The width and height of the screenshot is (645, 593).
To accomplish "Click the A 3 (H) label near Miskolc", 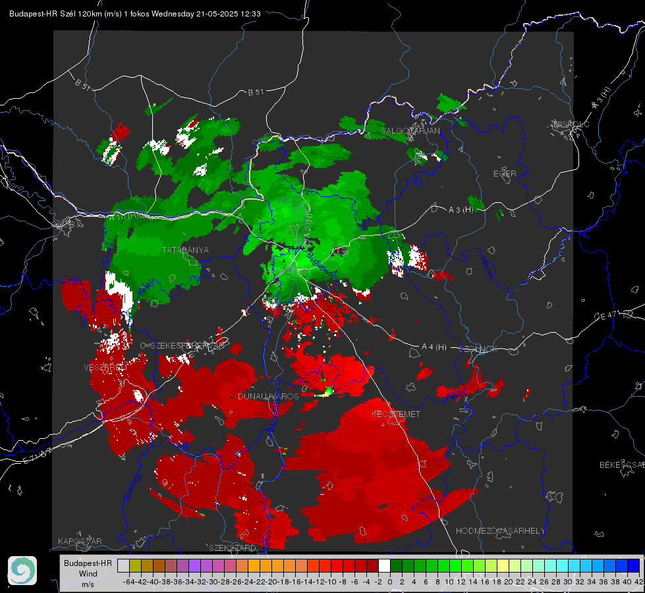I will pos(602,99).
